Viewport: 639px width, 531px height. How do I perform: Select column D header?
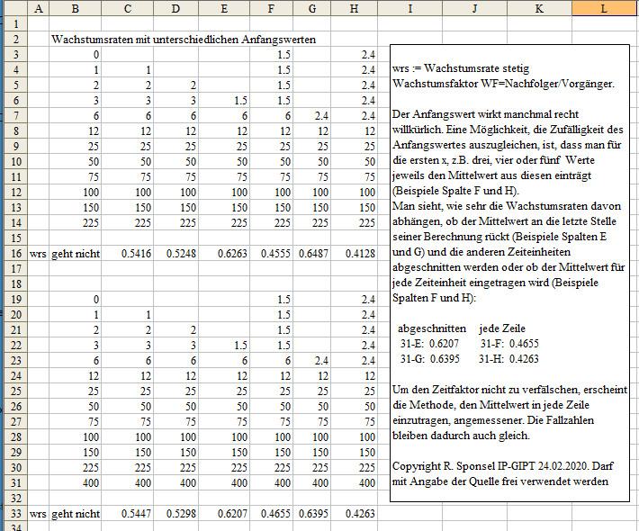[176, 9]
